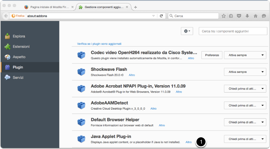
Task: Select the Default Browser Helper title
Action: tap(115, 120)
